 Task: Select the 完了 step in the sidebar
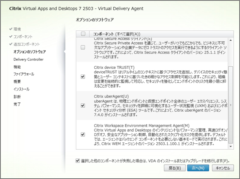(17, 104)
